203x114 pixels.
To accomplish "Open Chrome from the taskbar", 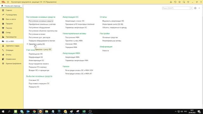I will (34, 111).
